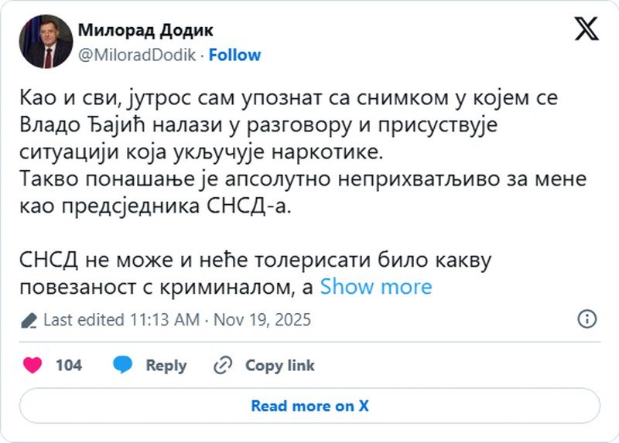Click the Reply text label
619x443 pixels.
pos(166,366)
